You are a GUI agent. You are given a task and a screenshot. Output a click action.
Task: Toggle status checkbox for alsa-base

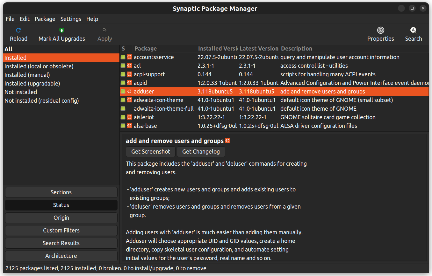pos(123,126)
